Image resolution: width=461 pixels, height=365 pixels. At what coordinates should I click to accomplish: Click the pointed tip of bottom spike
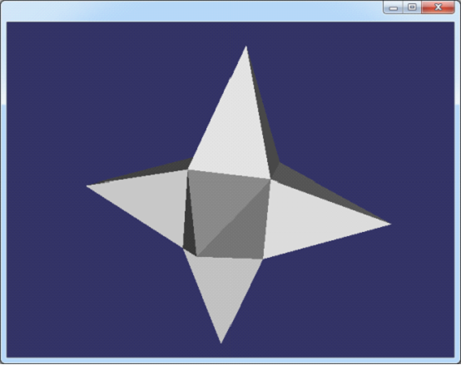point(221,343)
